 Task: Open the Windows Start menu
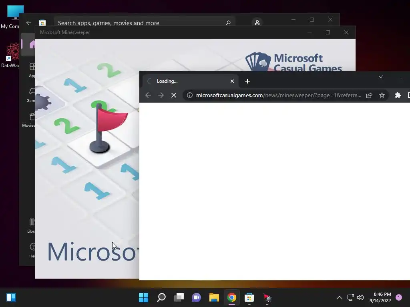[143, 297]
